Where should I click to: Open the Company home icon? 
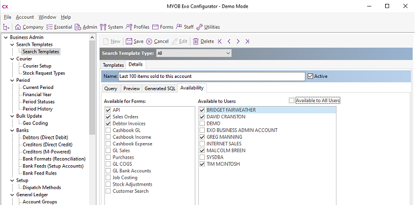pos(18,27)
